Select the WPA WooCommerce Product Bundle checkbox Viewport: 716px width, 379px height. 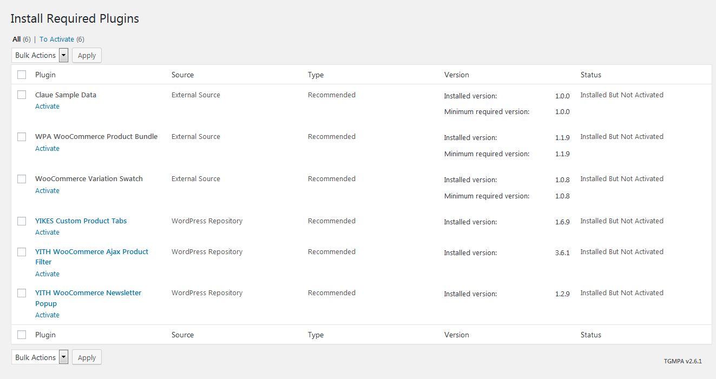point(22,137)
